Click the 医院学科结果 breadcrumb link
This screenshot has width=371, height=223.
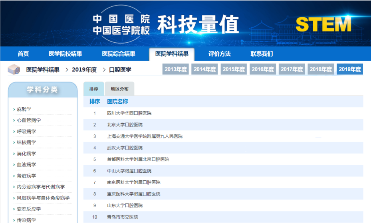(43, 69)
